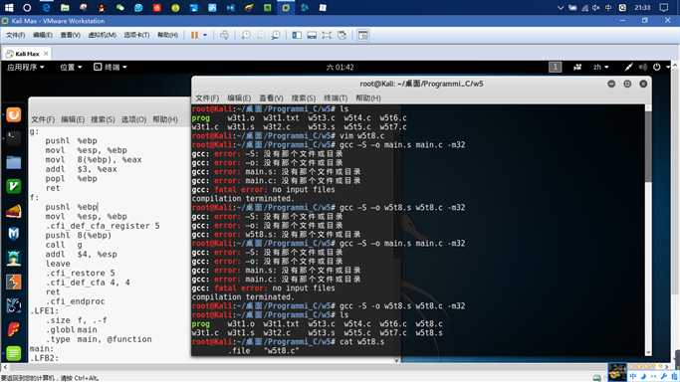Click the editor line '.cfi_def_cfa_register 5'
The image size is (680, 382).
[x=103, y=226]
